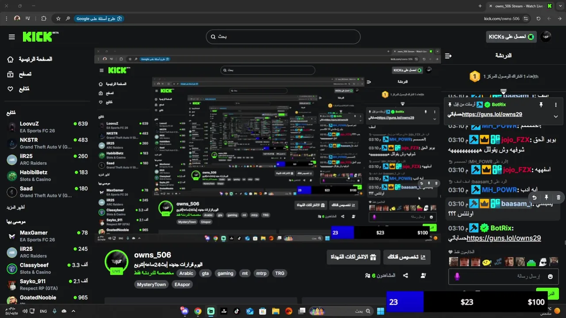Open تصفح (browse) in sidebar

20,74
